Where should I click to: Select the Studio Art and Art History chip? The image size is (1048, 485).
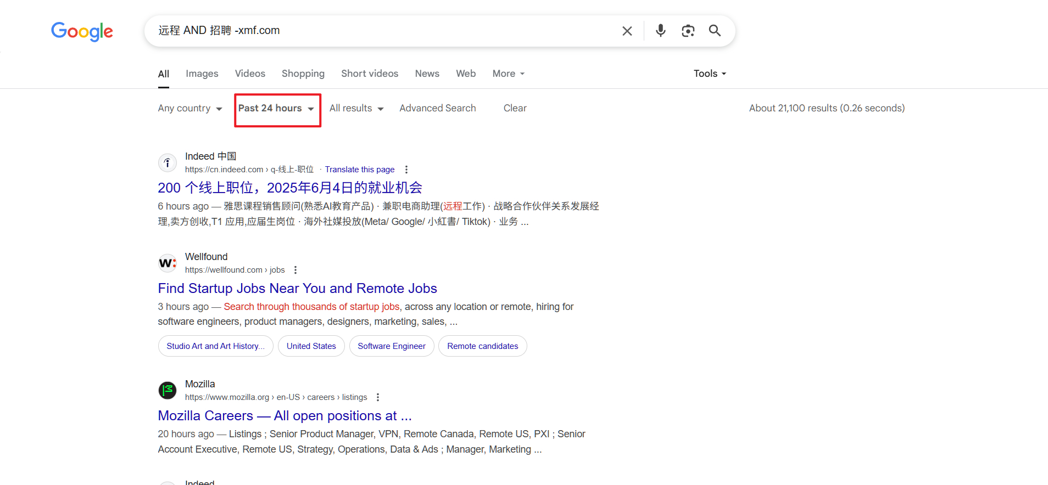click(215, 346)
